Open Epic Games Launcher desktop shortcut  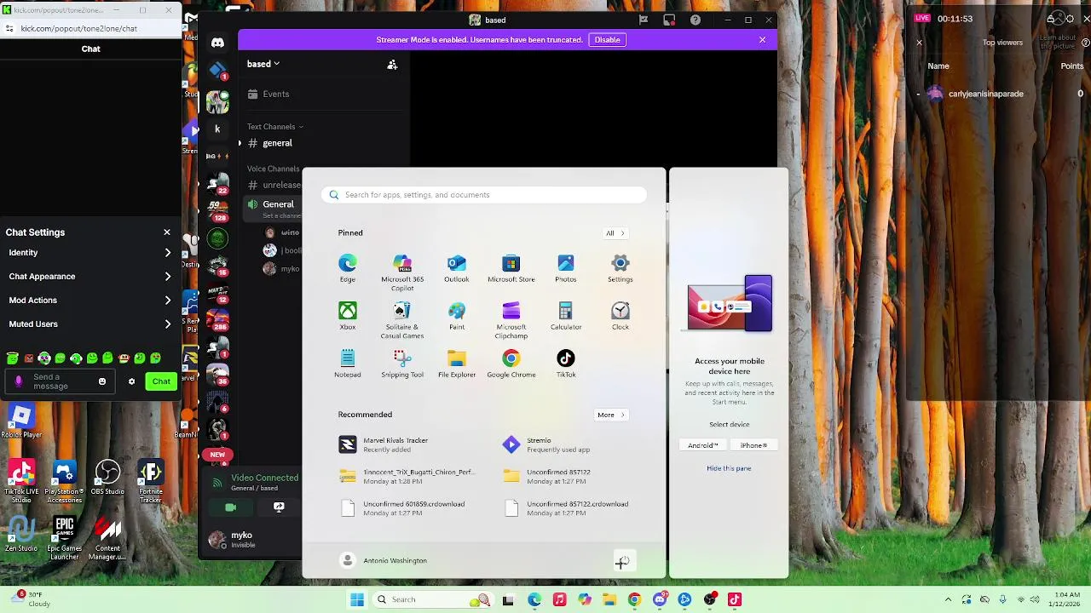tap(64, 538)
